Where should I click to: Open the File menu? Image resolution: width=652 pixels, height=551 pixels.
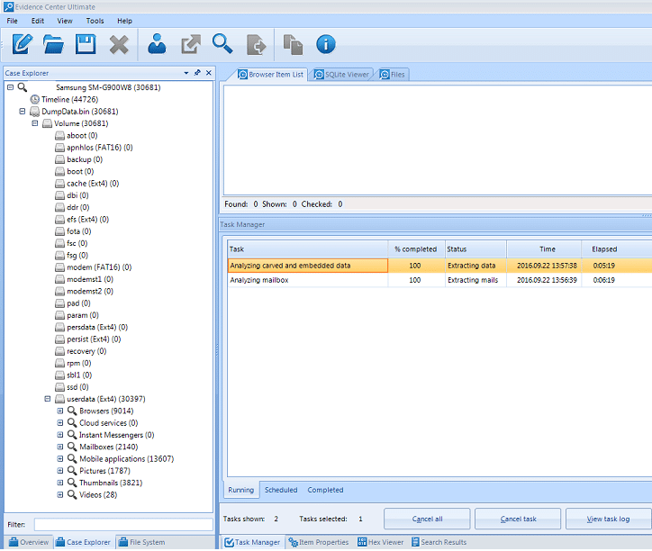[12, 21]
